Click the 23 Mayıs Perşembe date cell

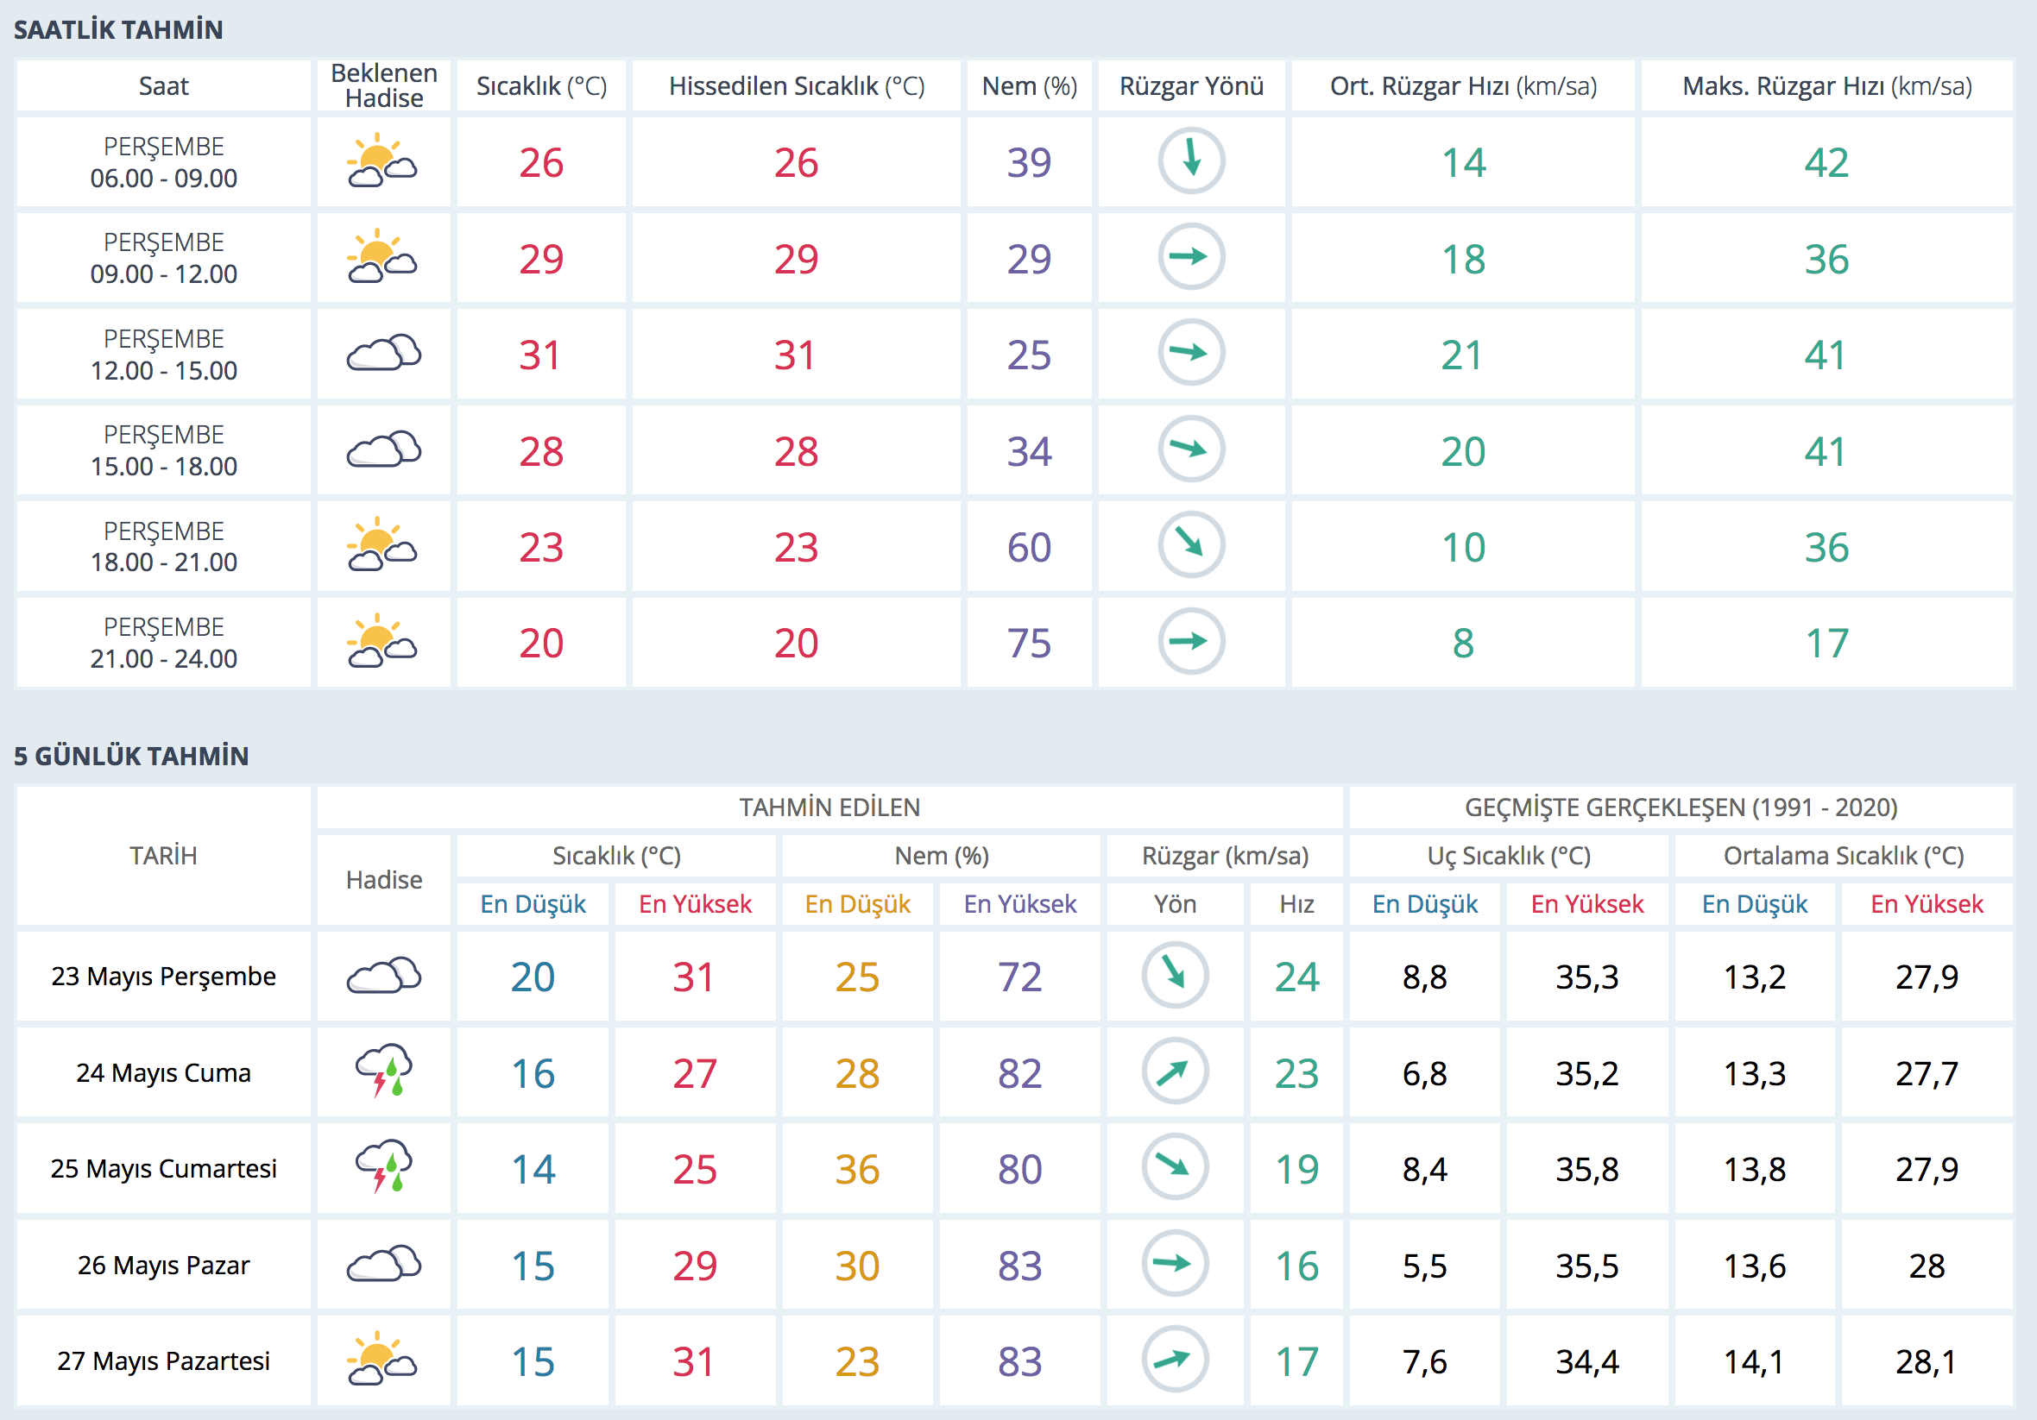click(163, 976)
